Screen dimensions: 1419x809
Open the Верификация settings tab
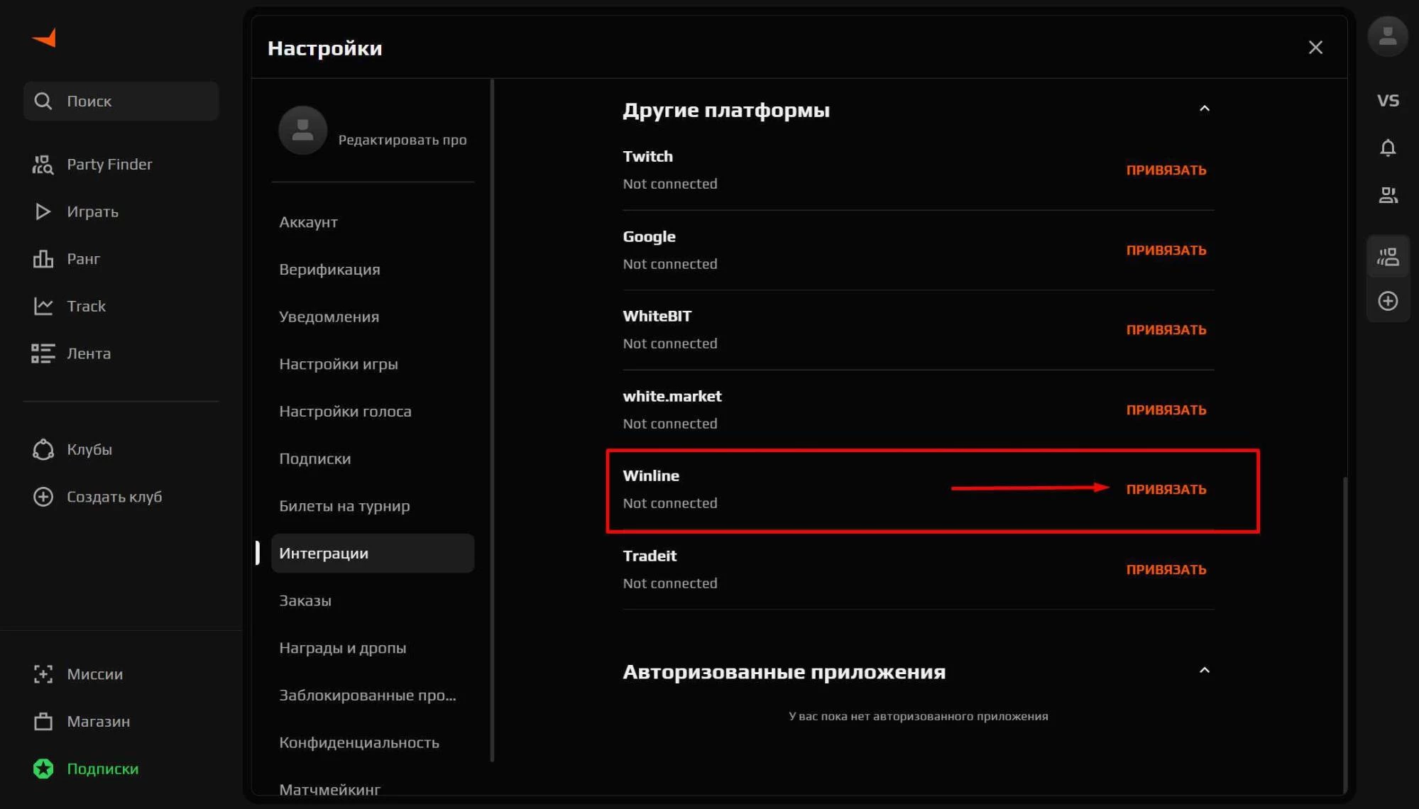coord(373,270)
